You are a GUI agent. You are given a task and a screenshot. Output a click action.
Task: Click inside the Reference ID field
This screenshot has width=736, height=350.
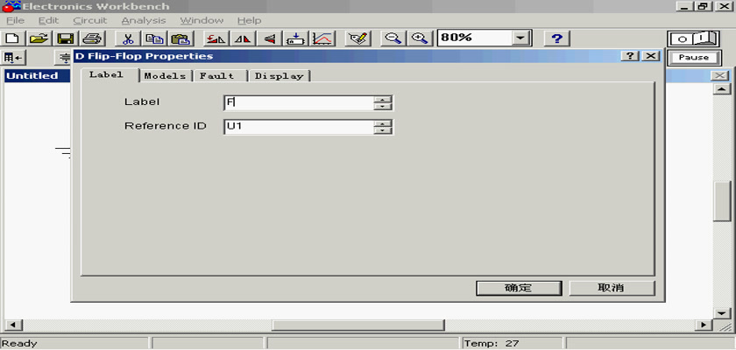coord(298,127)
